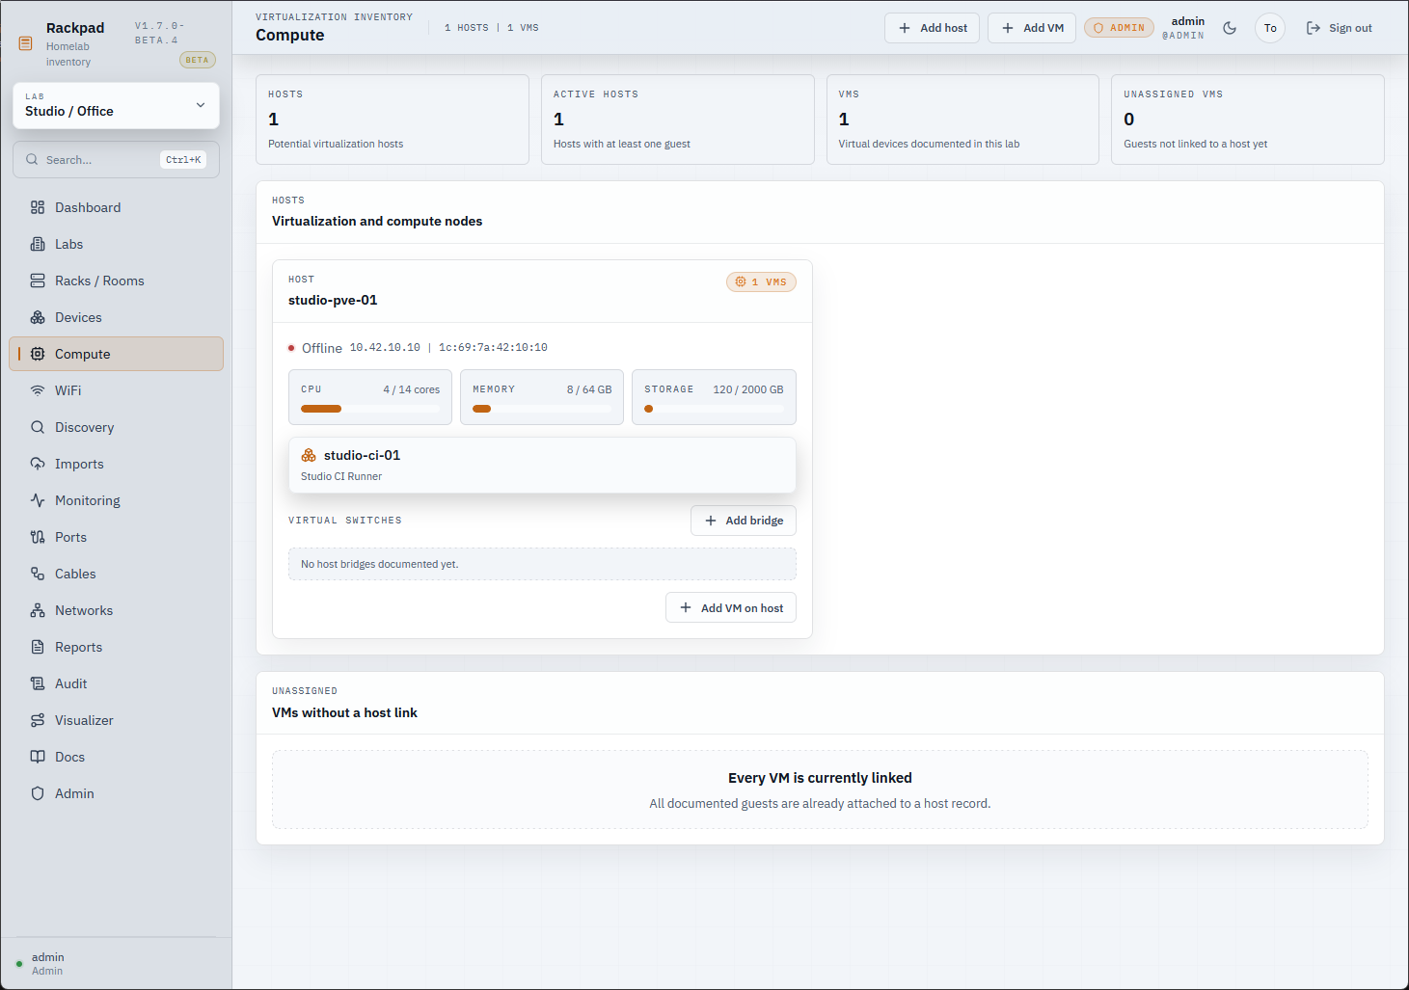Click the Devices cubes icon in sidebar
1409x990 pixels.
point(38,317)
